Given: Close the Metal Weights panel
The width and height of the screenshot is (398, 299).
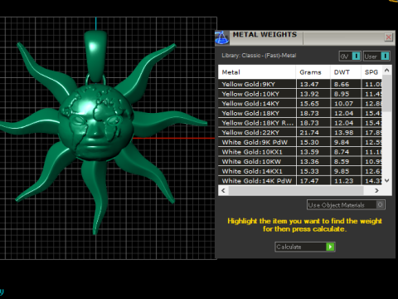Looking at the screenshot, I should [388, 37].
